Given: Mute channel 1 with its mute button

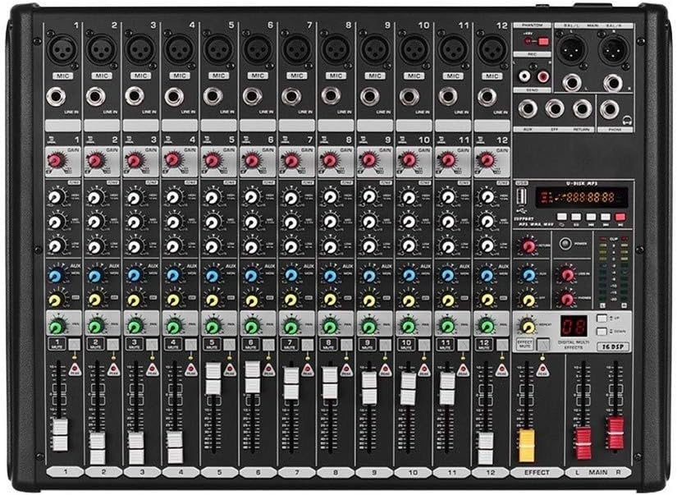Looking at the screenshot, I should (x=74, y=344).
